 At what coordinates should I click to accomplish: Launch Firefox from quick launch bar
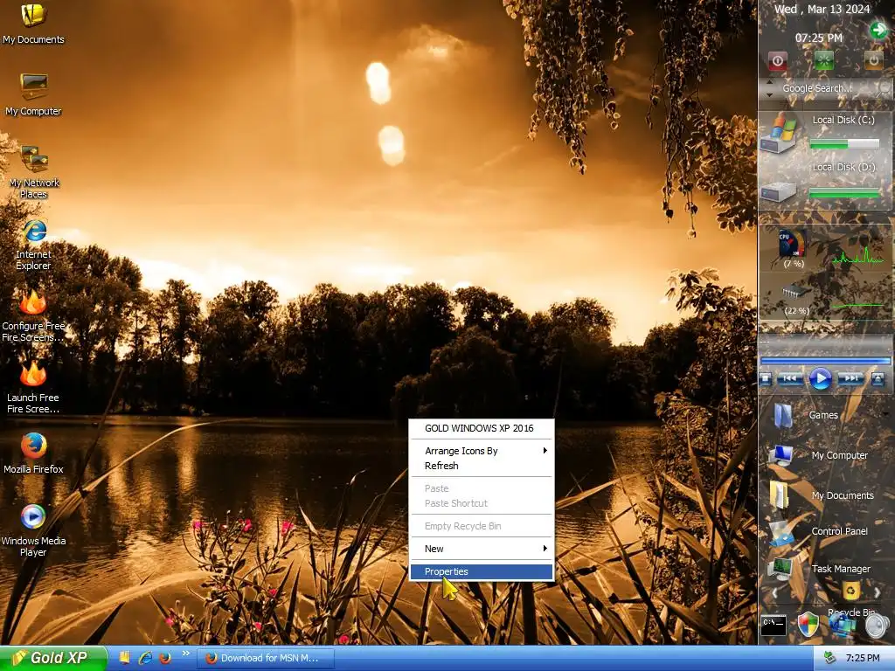tap(165, 657)
